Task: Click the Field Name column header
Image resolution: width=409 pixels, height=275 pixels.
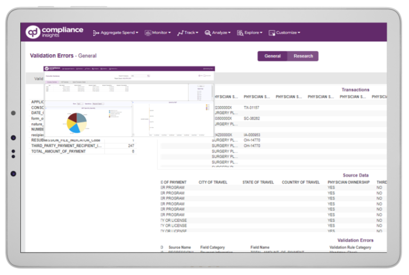Action: pos(260,247)
